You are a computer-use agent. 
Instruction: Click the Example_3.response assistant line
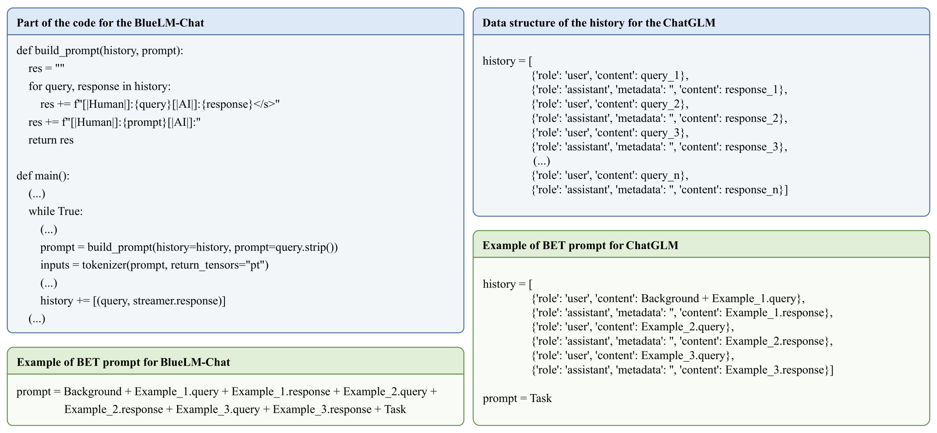(682, 370)
